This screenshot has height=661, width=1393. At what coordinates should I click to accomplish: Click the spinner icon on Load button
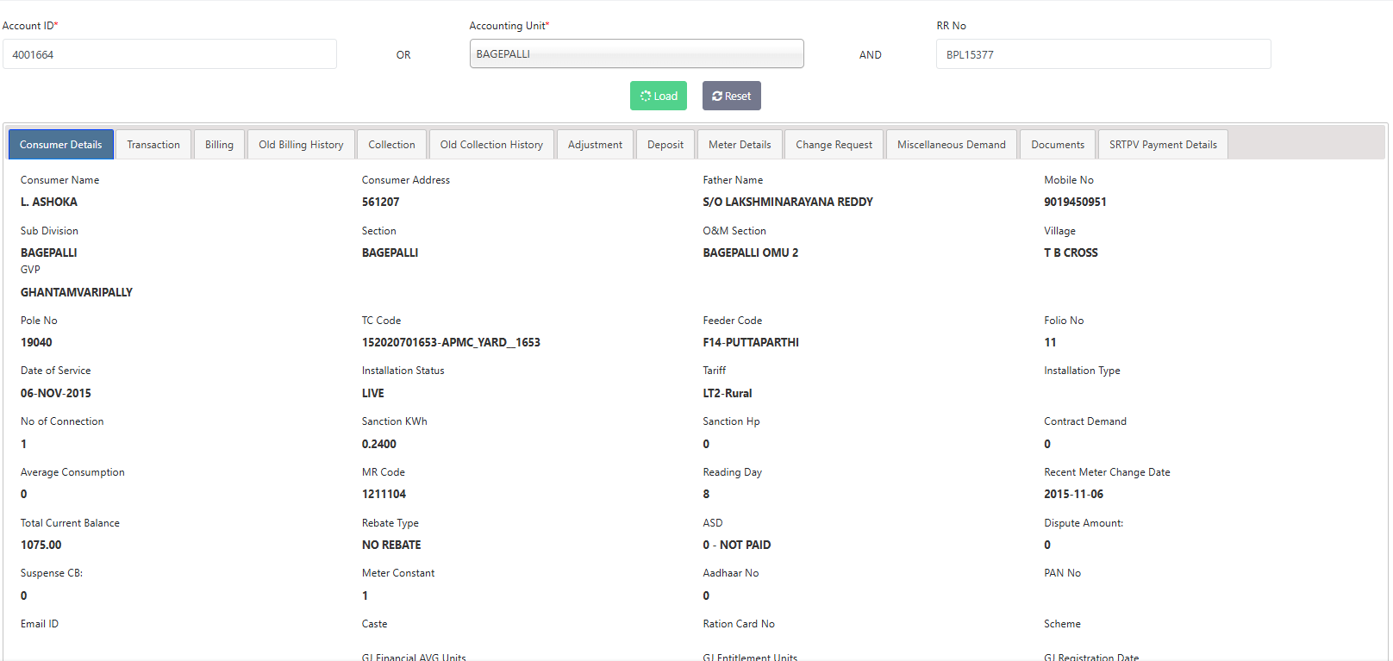(646, 96)
